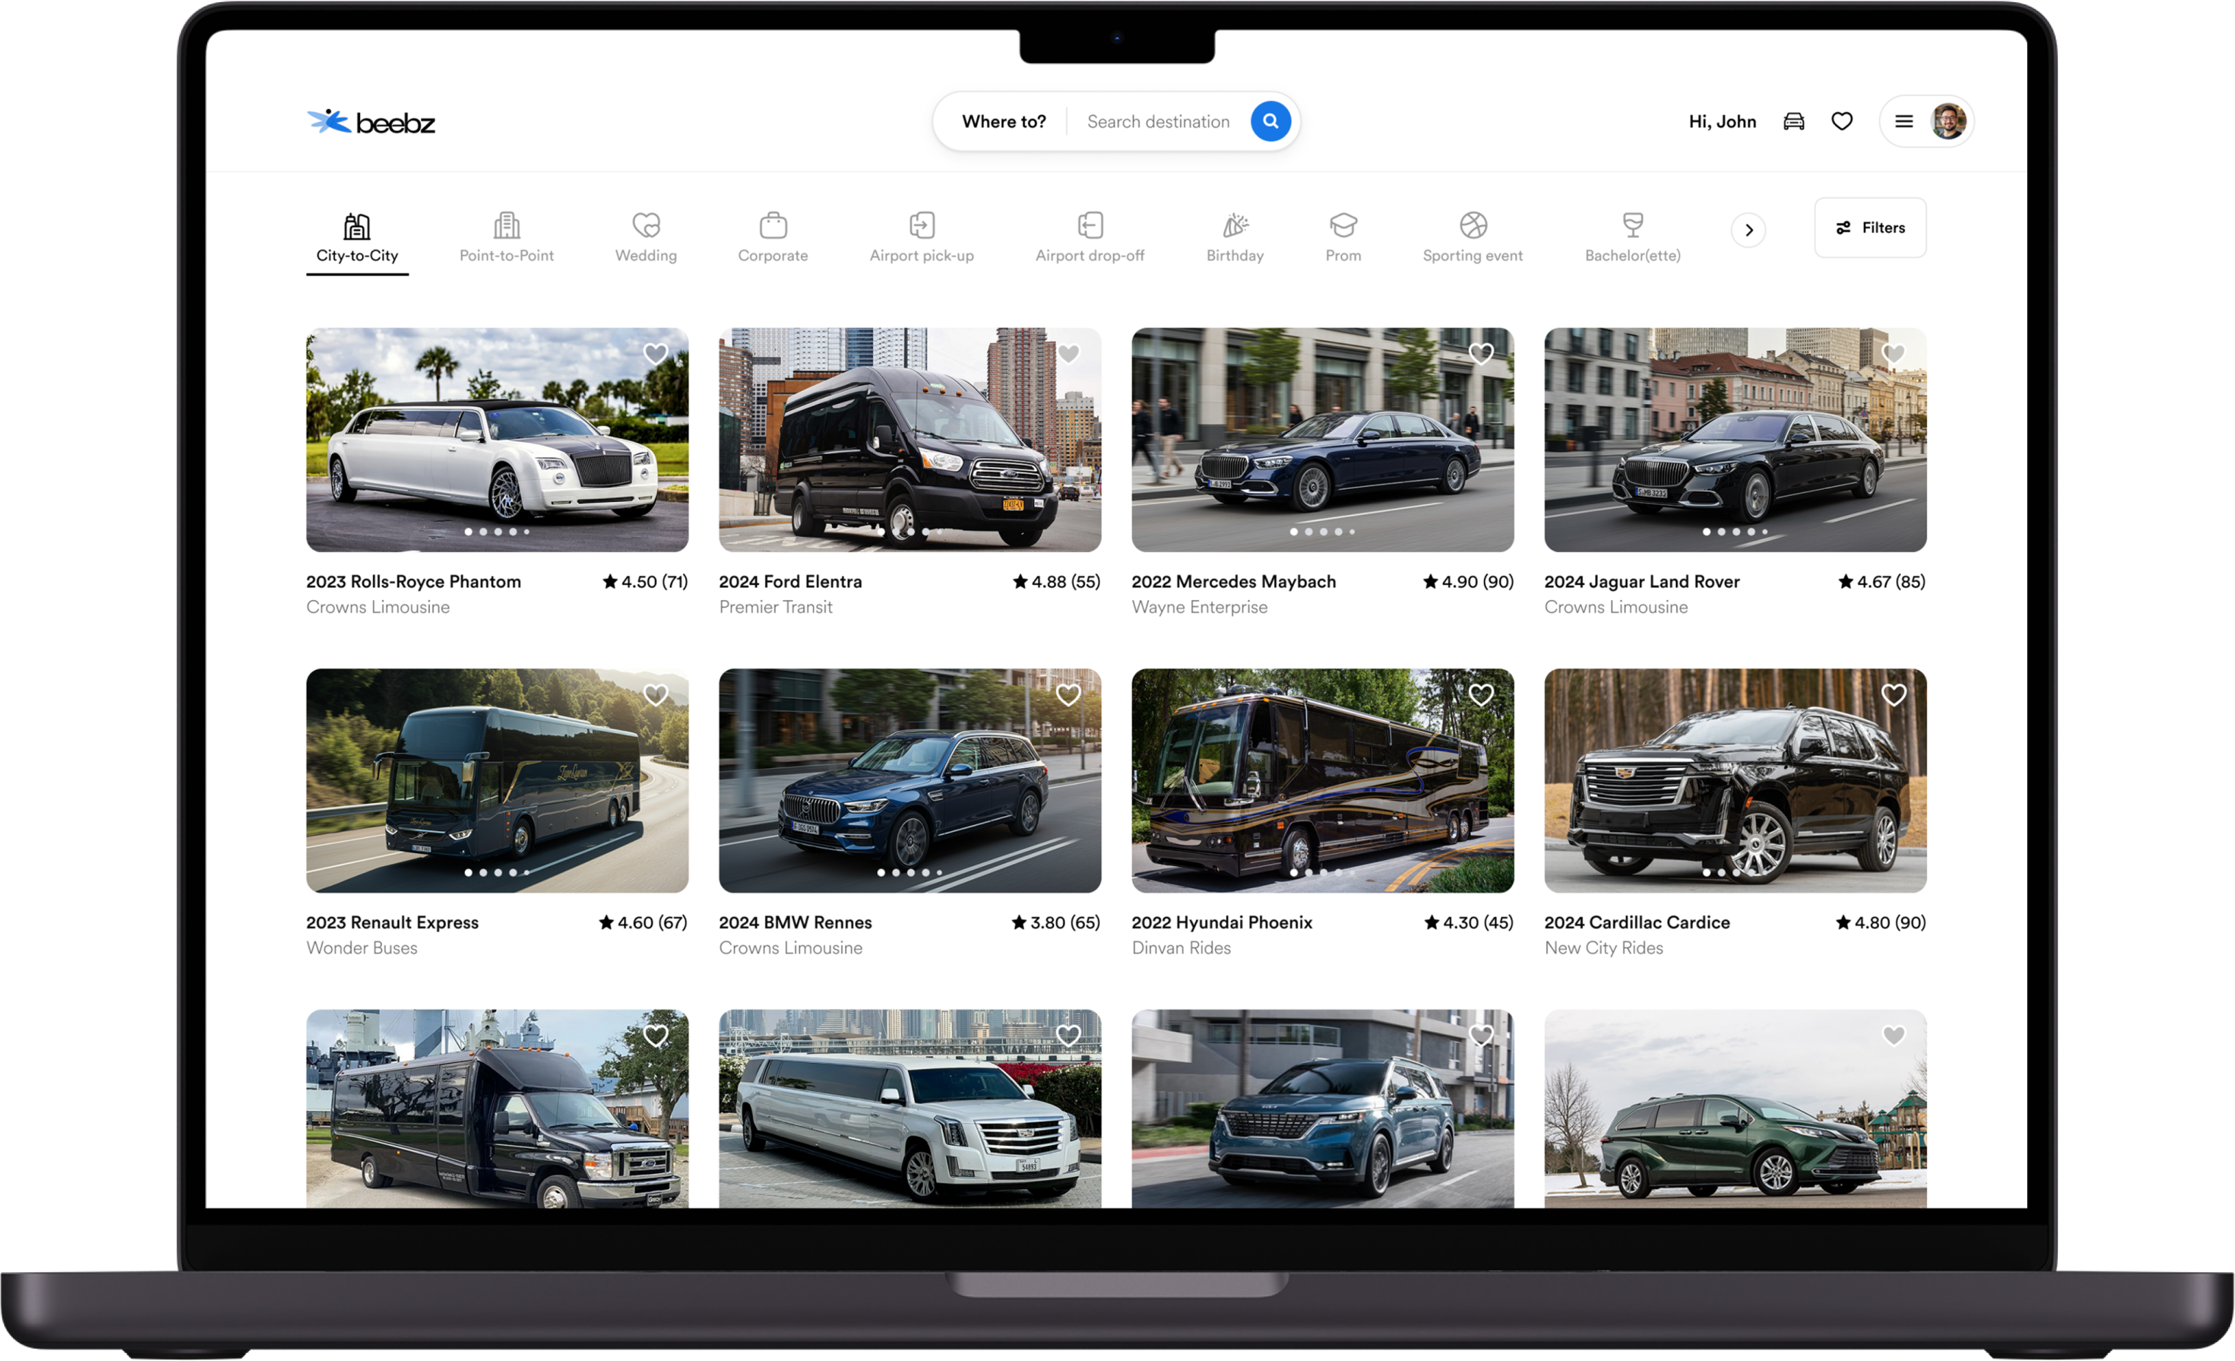The height and width of the screenshot is (1361, 2235).
Task: Click the Point-to-Point building icon
Action: [507, 224]
